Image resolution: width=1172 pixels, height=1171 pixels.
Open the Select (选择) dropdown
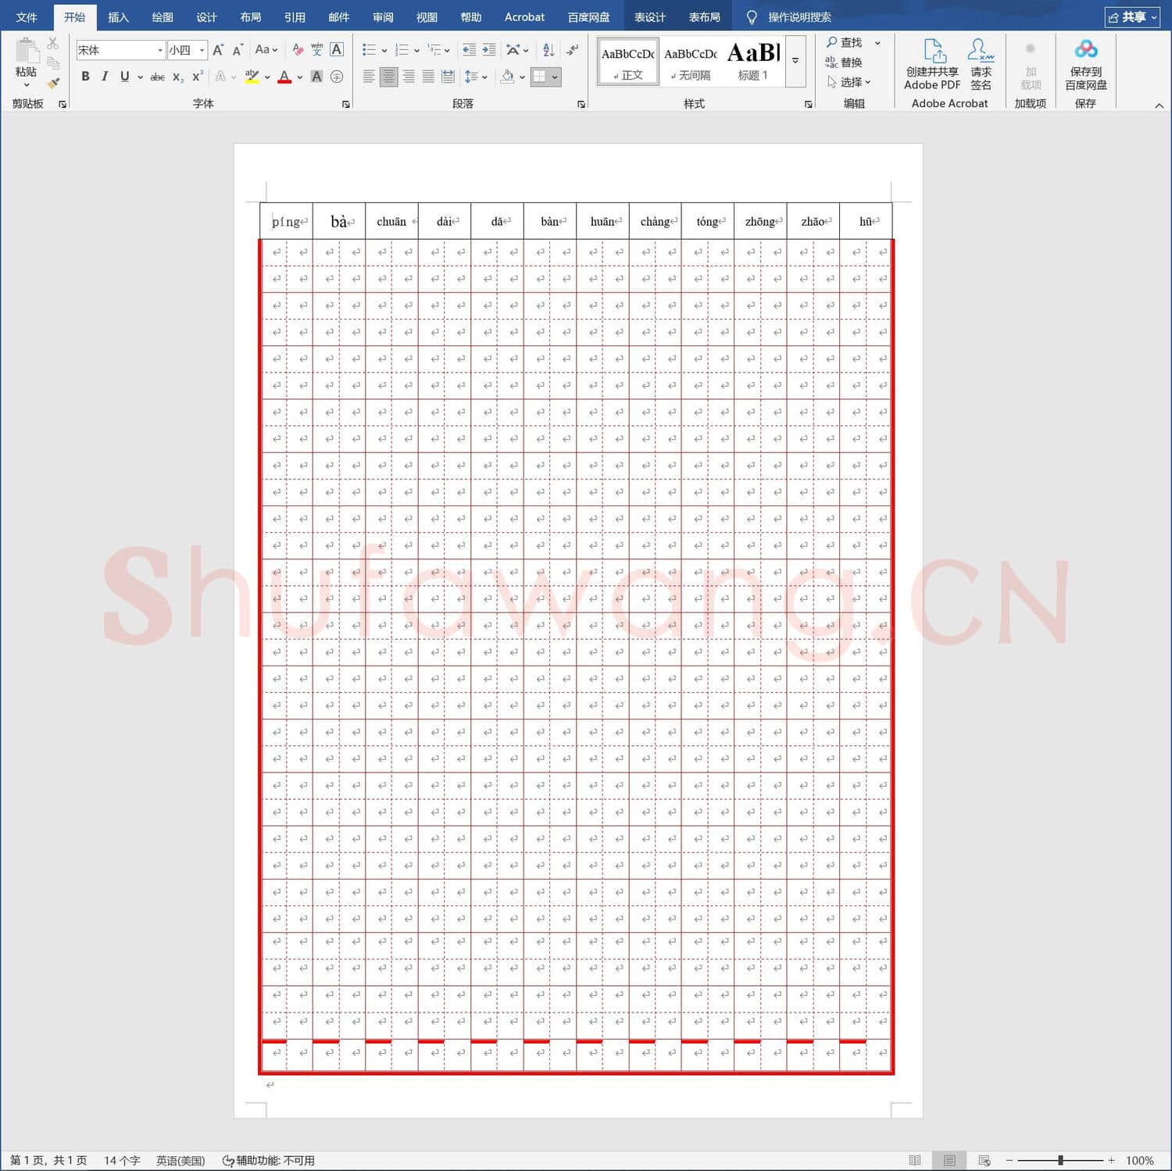pyautogui.click(x=849, y=82)
